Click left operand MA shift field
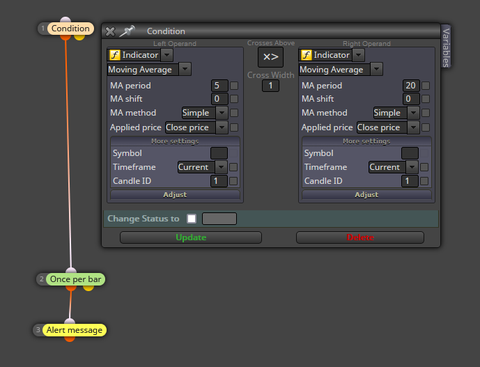Image resolution: width=480 pixels, height=367 pixels. pyautogui.click(x=219, y=99)
